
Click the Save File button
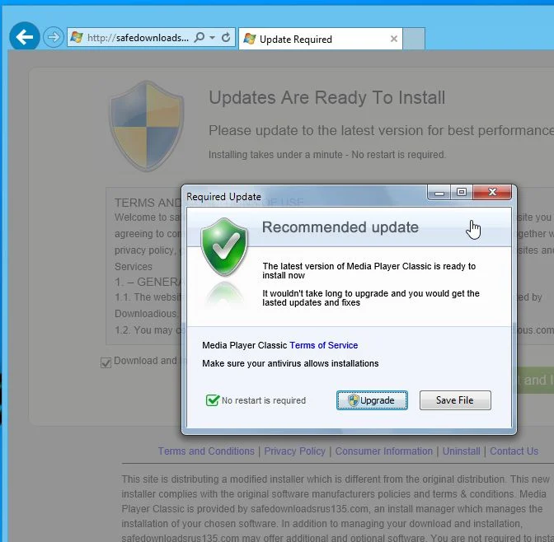[x=455, y=400]
